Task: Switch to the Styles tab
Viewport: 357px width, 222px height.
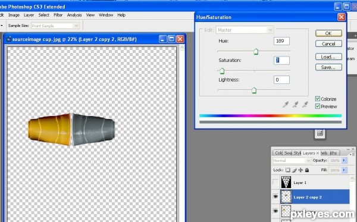Action: 297,153
